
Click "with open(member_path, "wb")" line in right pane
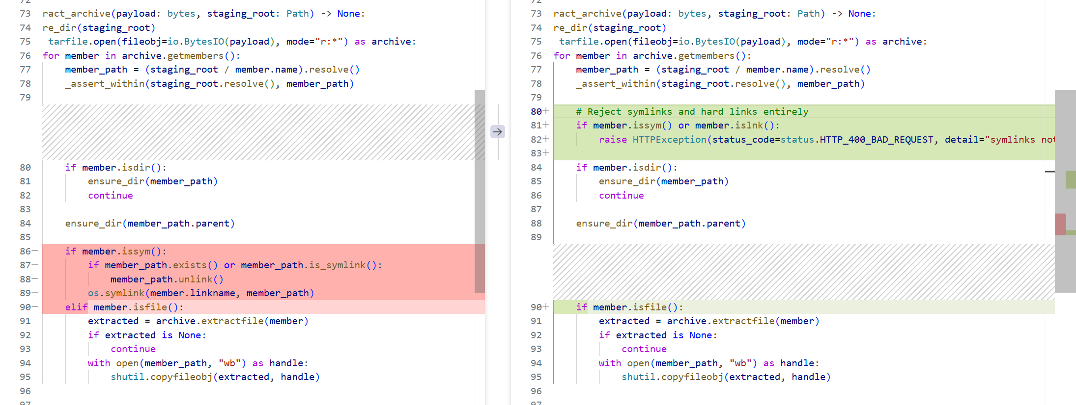(x=709, y=363)
